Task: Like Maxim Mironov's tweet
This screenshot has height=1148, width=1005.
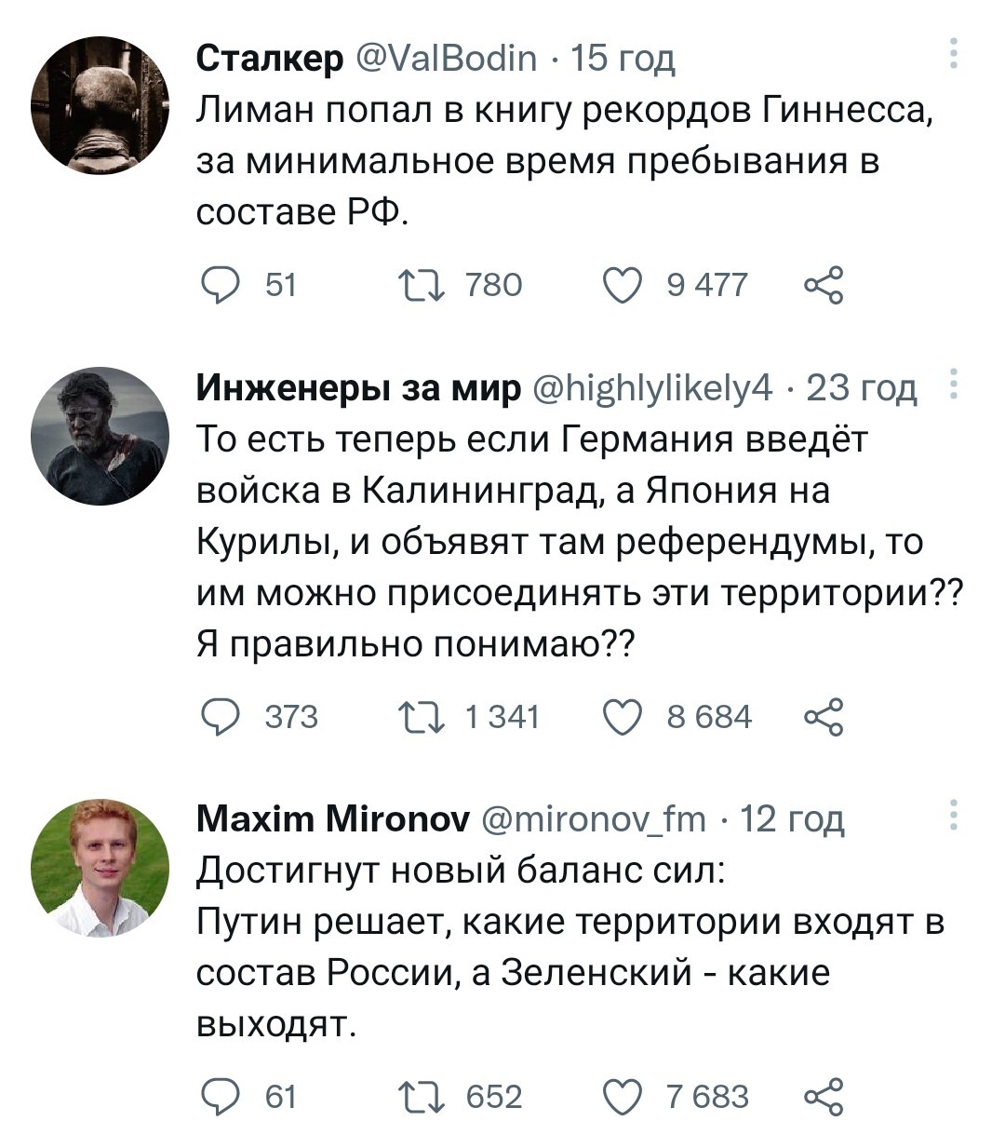Action: point(622,1096)
